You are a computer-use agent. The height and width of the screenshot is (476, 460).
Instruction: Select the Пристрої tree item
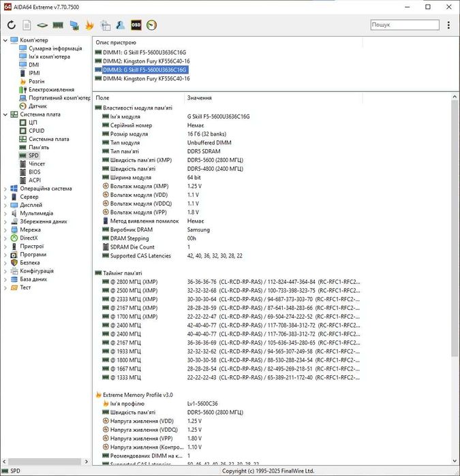(32, 247)
